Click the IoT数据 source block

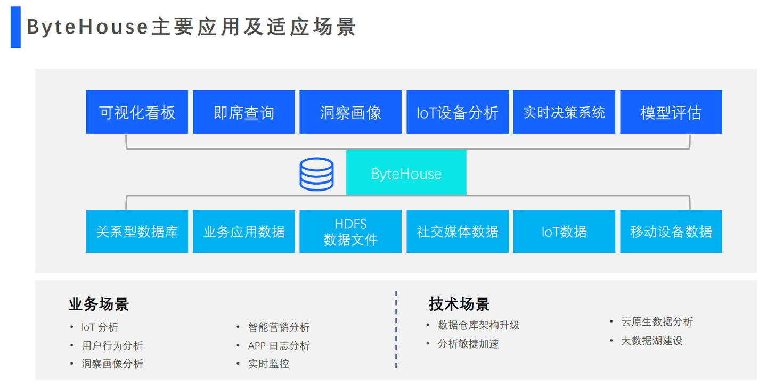pyautogui.click(x=564, y=231)
